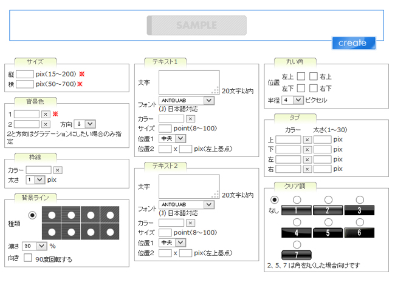Check the 右下 rounded corner checkbox
The image size is (395, 291).
tap(314, 88)
